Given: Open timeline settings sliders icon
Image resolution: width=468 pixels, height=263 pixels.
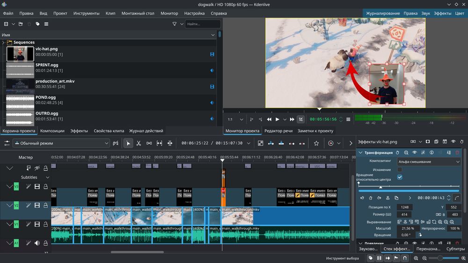Looking at the screenshot, I should [x=7, y=143].
